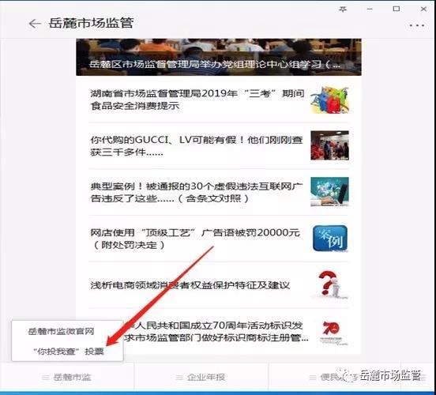Pin the window on top
The width and height of the screenshot is (436, 395).
343,9
